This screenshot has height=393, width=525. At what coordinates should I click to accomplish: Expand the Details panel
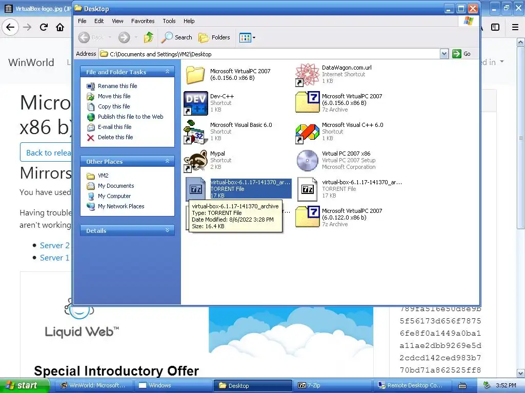tap(168, 230)
